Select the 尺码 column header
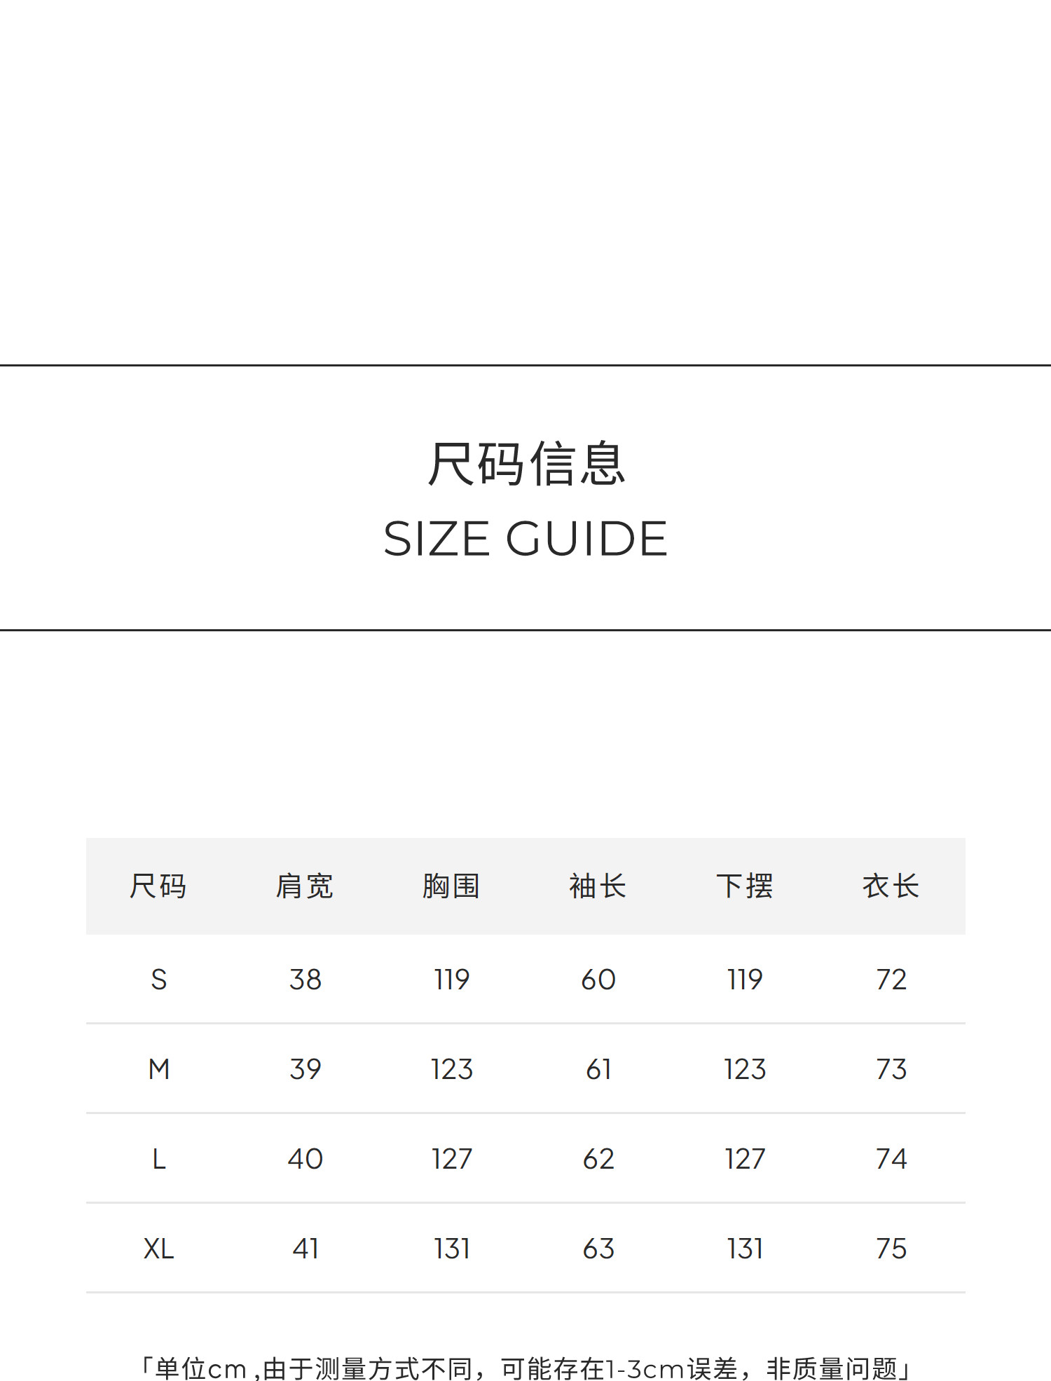 pyautogui.click(x=158, y=886)
